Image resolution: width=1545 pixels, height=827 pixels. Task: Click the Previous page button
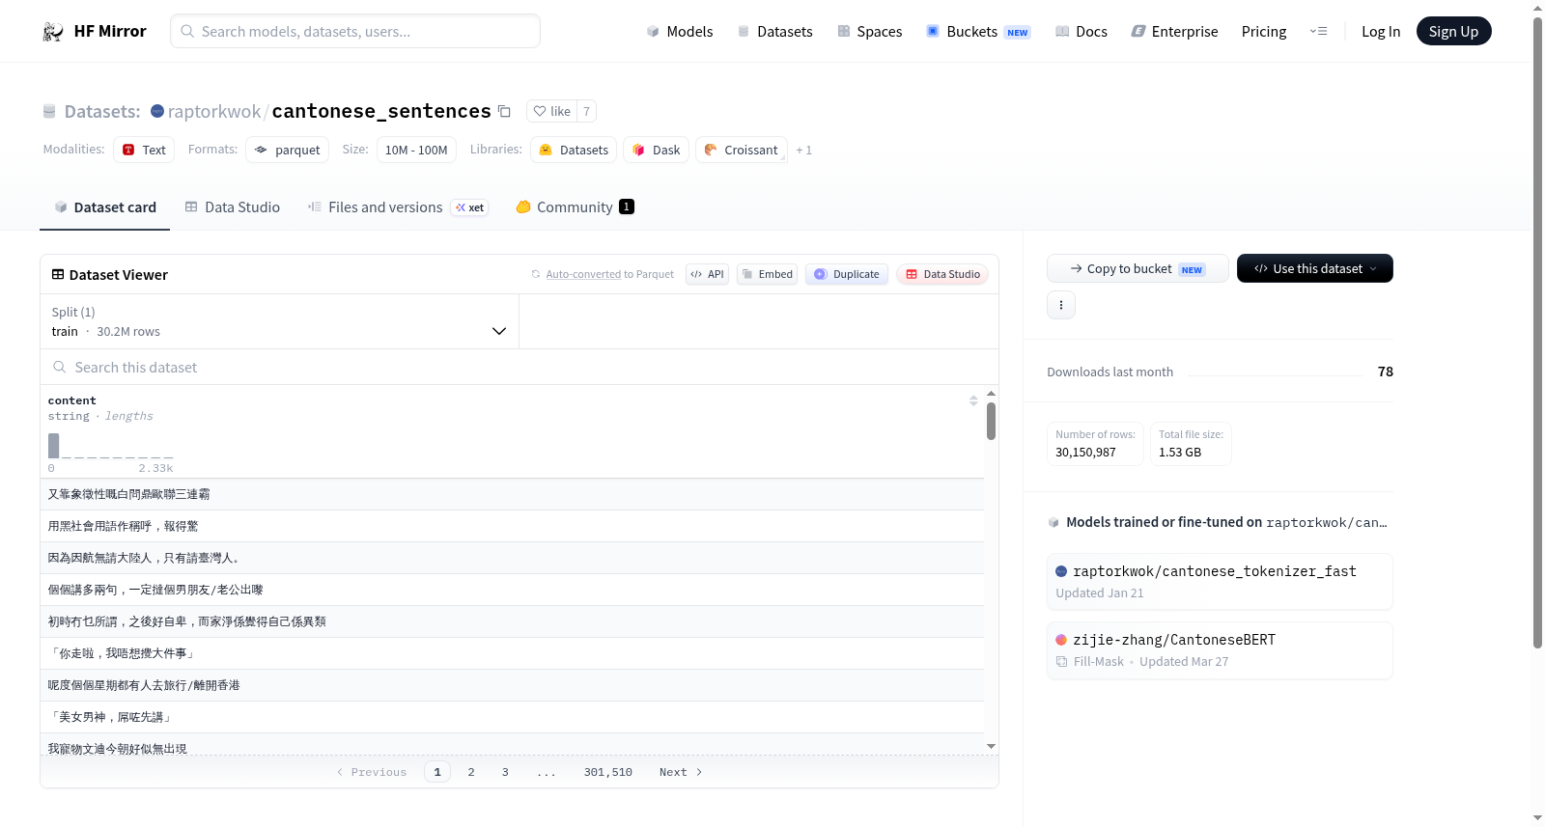click(372, 773)
